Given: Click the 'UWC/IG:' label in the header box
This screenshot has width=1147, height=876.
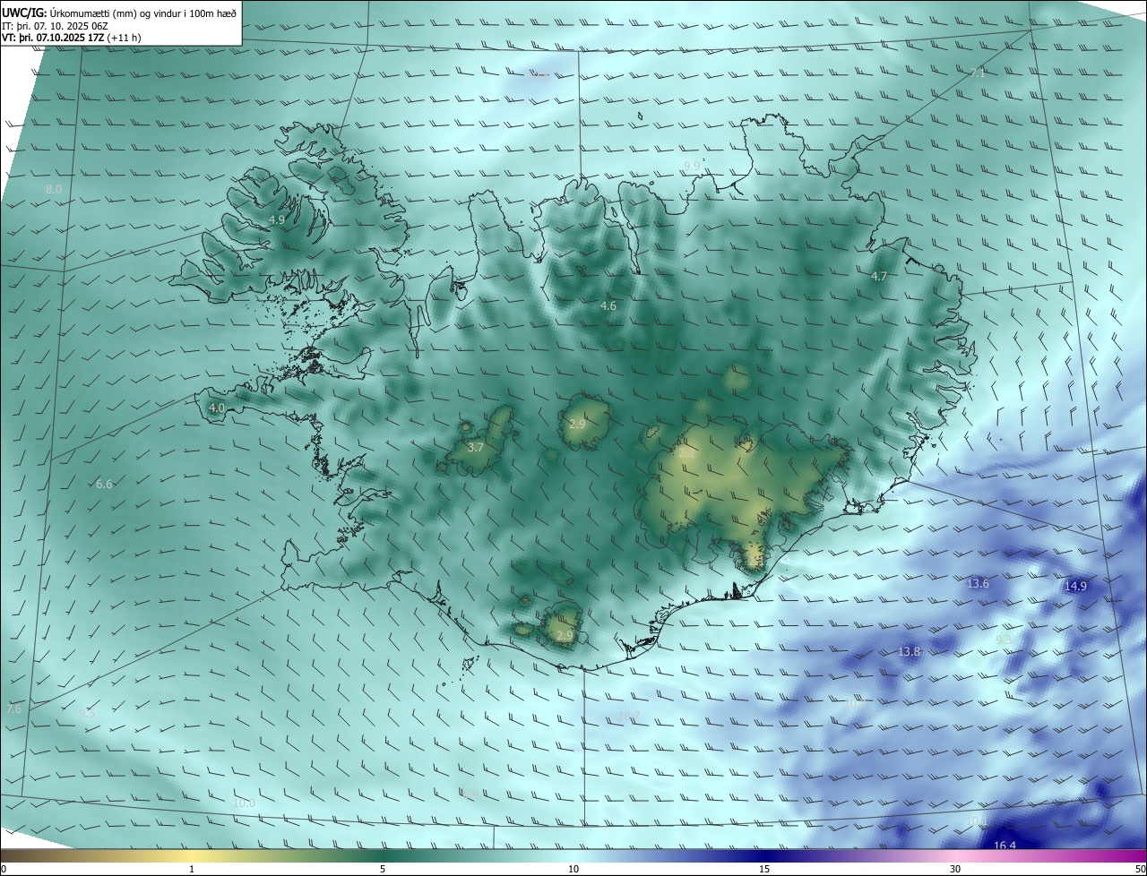Looking at the screenshot, I should tap(24, 12).
